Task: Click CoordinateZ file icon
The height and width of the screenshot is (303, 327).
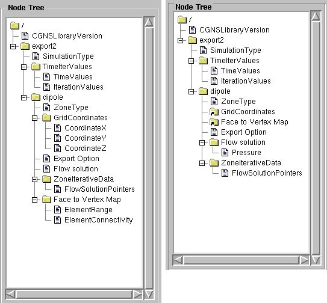Action: click(58, 148)
